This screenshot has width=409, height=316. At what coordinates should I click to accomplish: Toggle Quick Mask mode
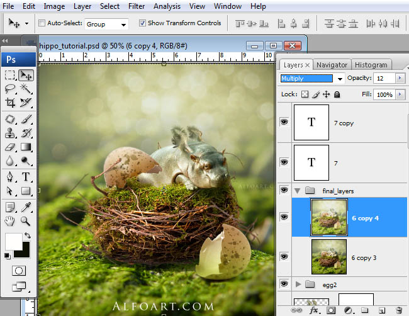pyautogui.click(x=19, y=271)
